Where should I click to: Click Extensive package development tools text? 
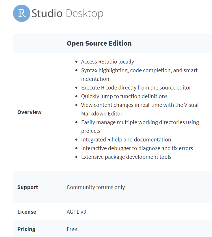(126, 157)
